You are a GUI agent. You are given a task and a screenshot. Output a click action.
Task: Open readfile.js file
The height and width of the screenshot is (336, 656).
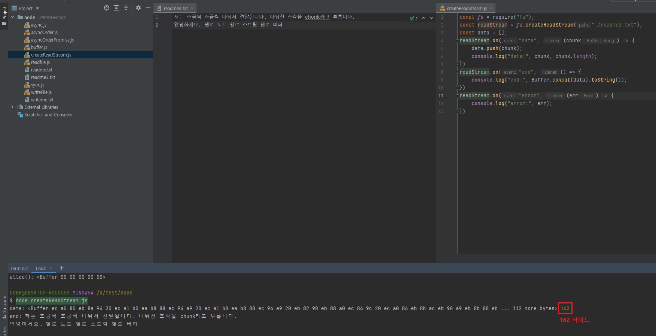click(40, 62)
